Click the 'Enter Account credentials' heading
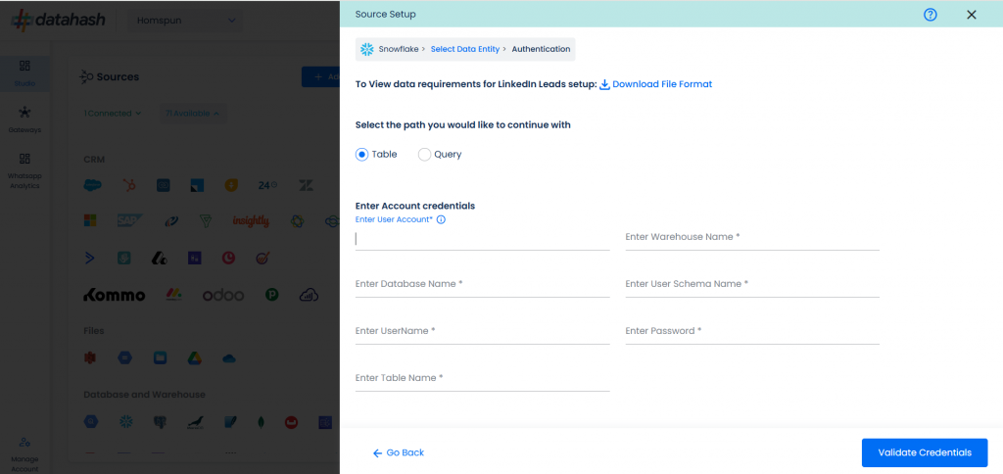This screenshot has width=1003, height=474. pos(415,206)
